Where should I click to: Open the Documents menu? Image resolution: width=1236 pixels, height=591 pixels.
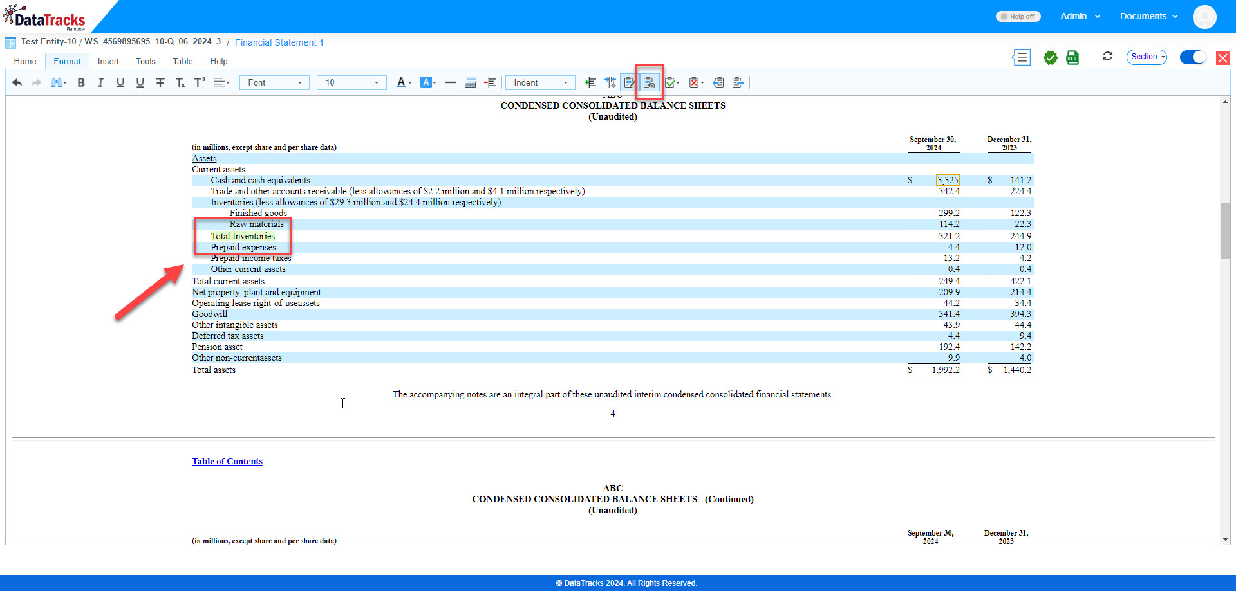tap(1149, 16)
